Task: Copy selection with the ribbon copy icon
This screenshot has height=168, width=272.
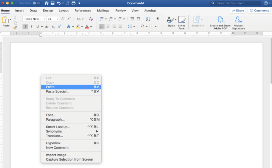Action: 15,23
